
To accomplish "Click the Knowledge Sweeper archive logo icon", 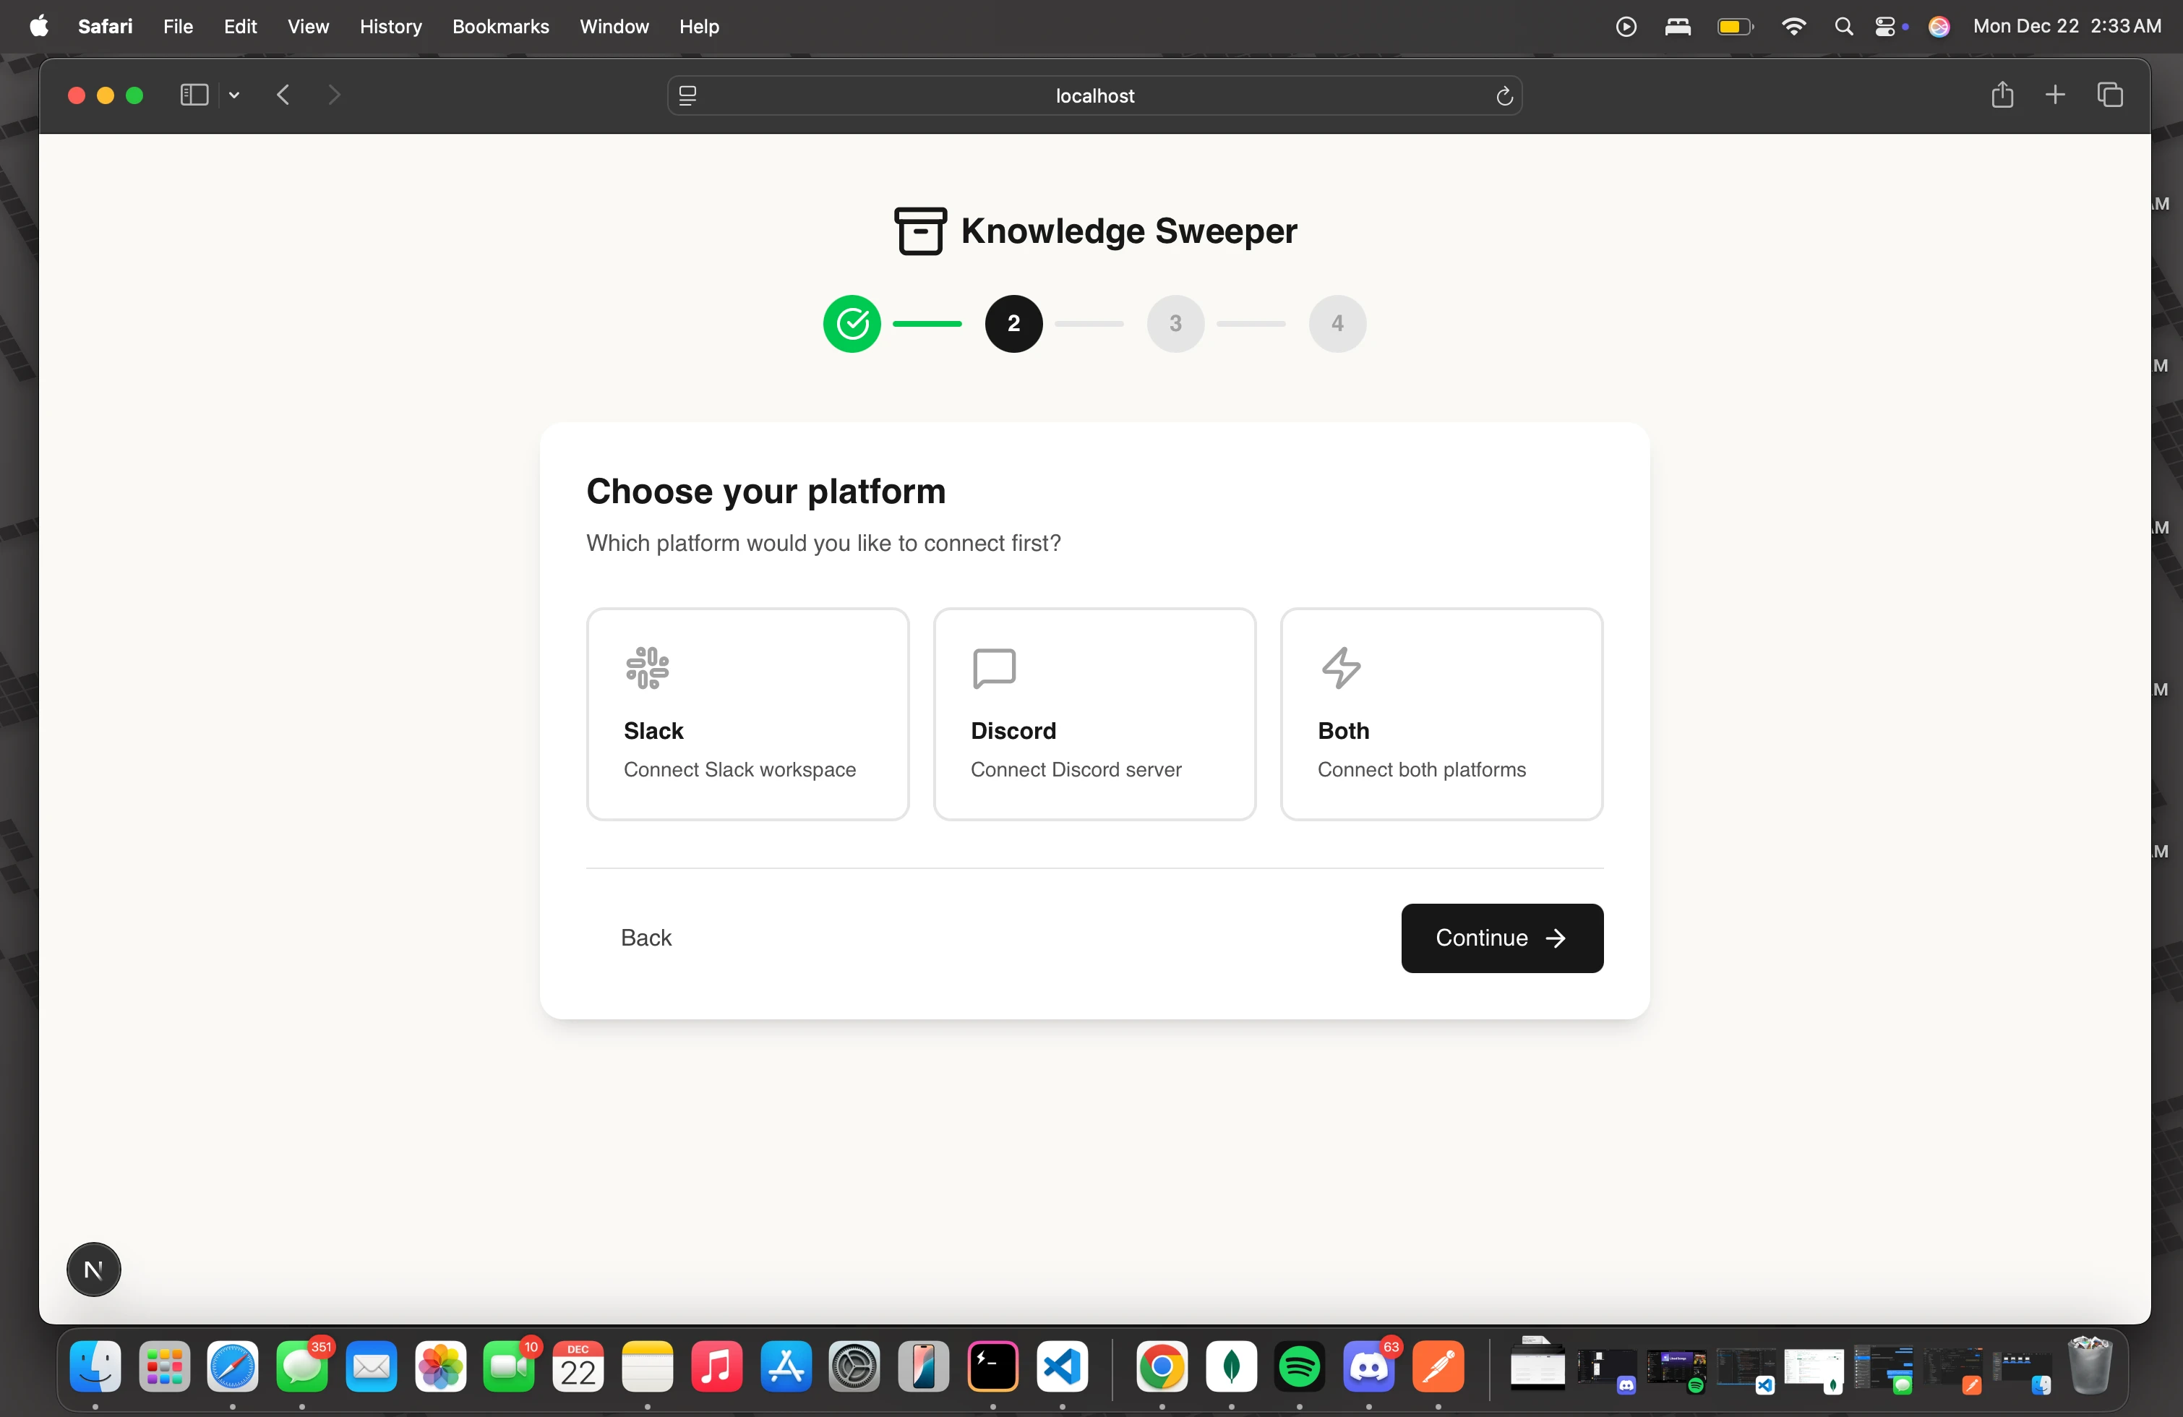I will click(919, 230).
